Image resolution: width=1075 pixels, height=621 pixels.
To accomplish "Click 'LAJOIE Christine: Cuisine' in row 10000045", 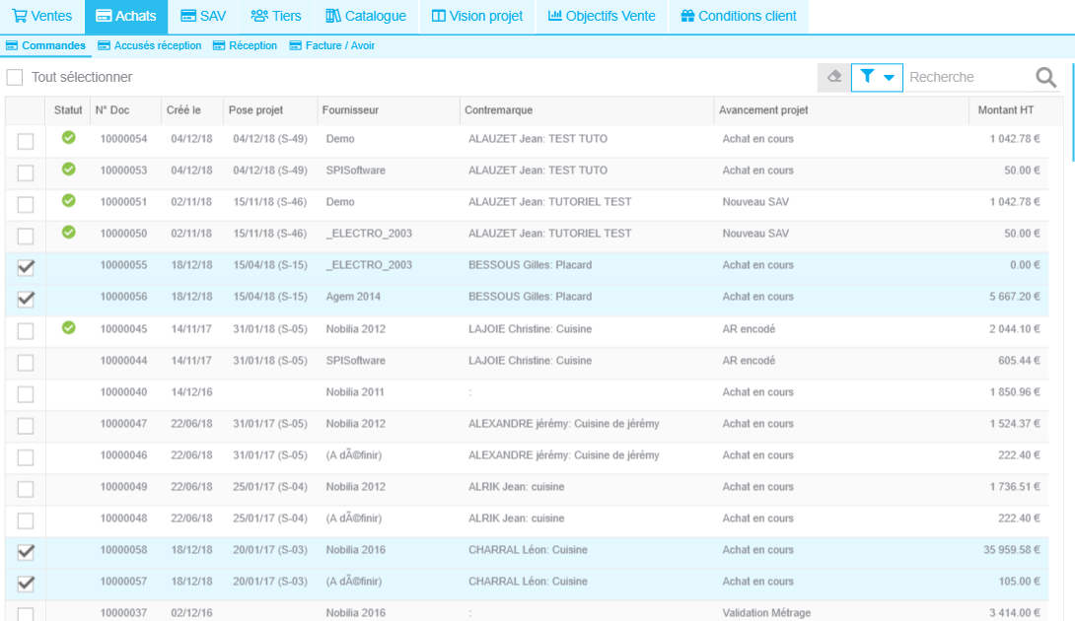I will (530, 329).
